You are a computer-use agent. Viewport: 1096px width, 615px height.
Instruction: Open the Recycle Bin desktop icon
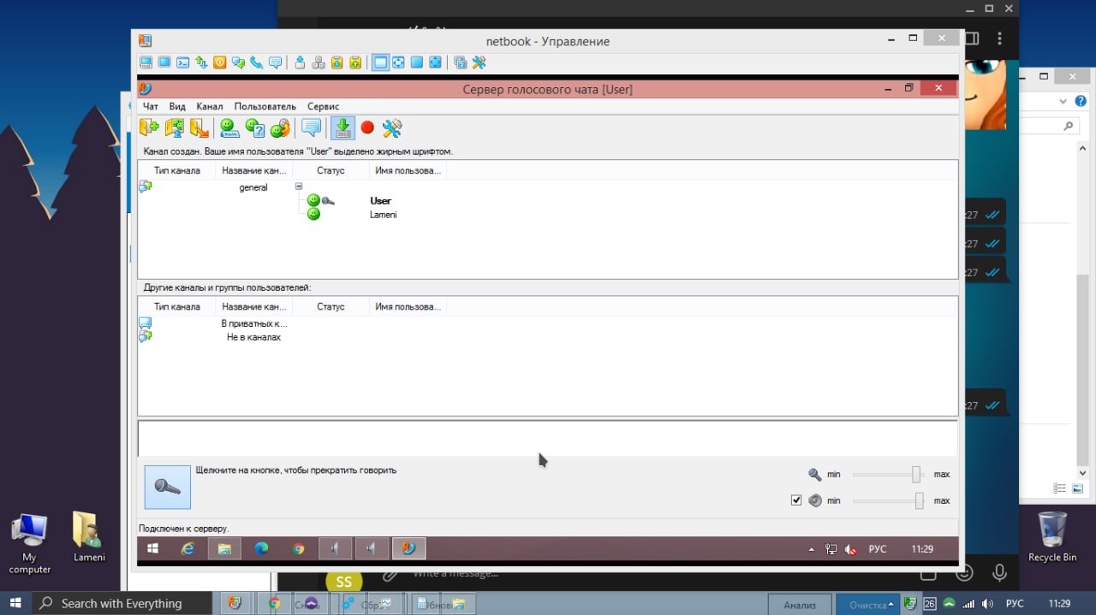pos(1052,537)
